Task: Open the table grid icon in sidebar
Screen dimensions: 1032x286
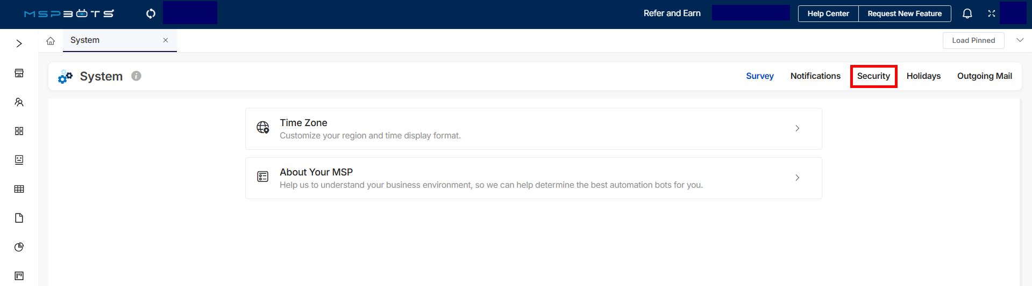Action: (19, 189)
